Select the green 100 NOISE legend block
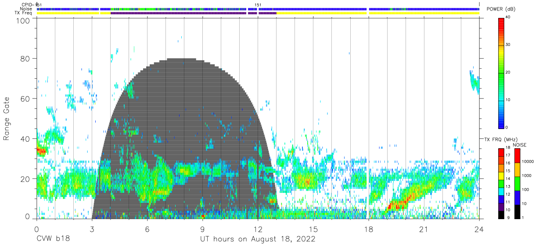The image size is (539, 248). click(x=517, y=184)
